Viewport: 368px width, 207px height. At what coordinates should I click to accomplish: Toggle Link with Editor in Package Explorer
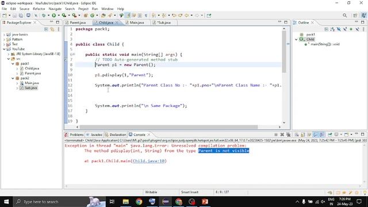coord(52,29)
